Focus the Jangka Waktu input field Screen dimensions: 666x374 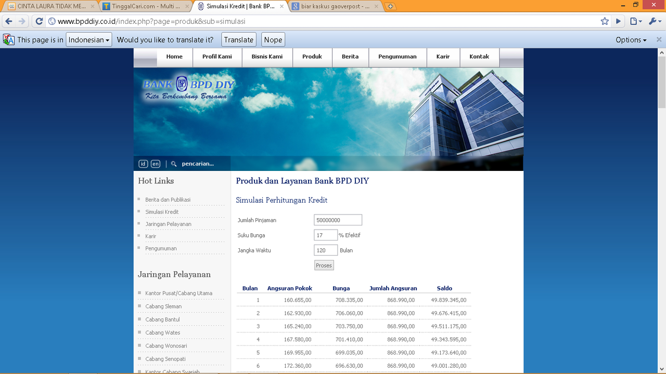tap(326, 250)
